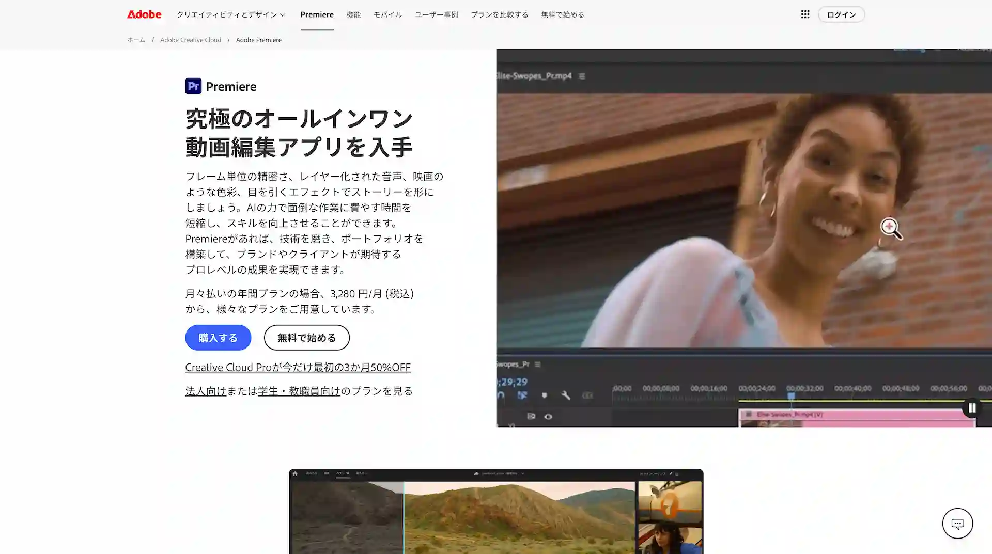Click the wrench icon in timeline

pyautogui.click(x=566, y=395)
